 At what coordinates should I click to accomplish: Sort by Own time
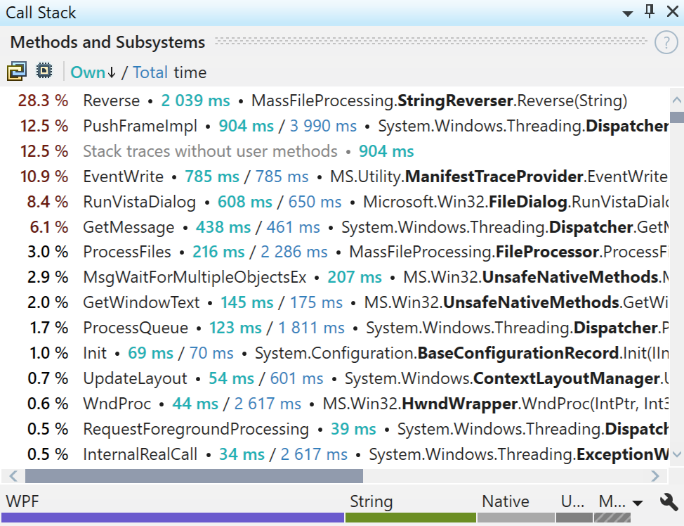point(93,72)
